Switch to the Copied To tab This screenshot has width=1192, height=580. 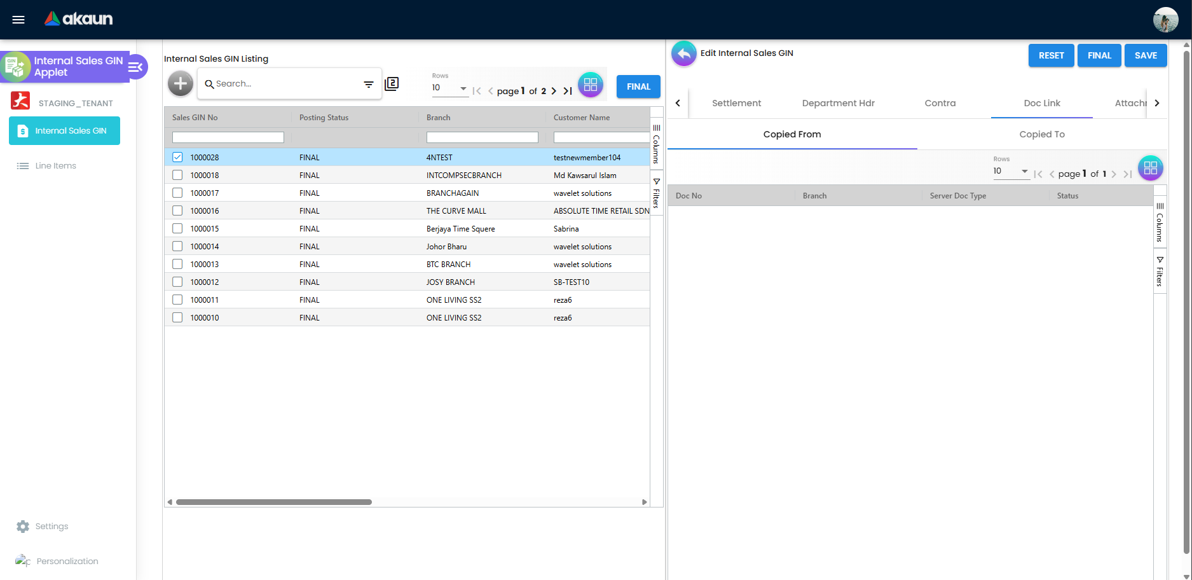1042,134
